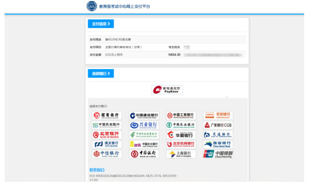This screenshot has height=186, width=310.
Task: Choose 浦发银行 SPD Bank for payment
Action: pos(107,144)
